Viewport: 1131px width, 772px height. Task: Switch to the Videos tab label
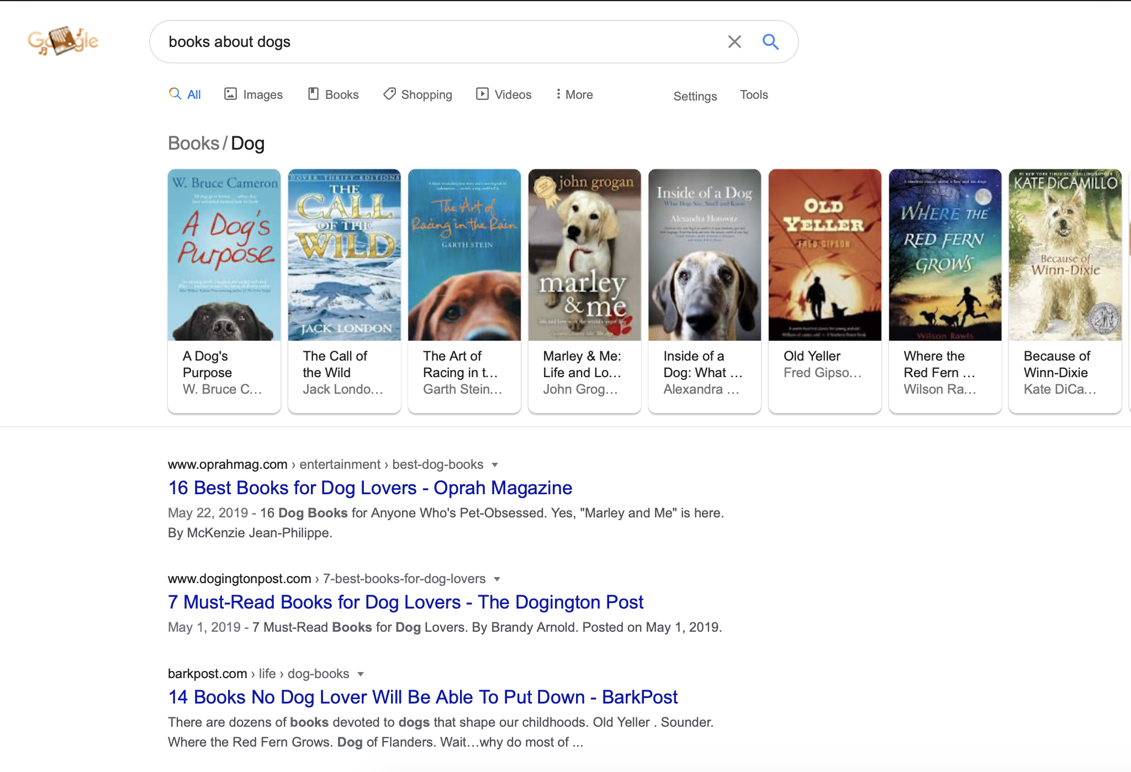[513, 94]
